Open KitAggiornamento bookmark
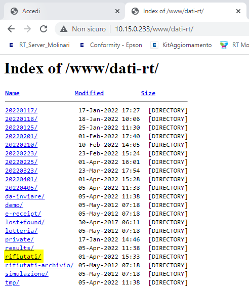Viewport: 249px width, 288px height. coord(181,45)
